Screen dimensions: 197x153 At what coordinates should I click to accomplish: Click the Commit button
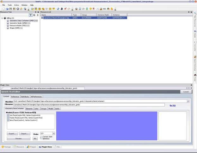click(186, 92)
